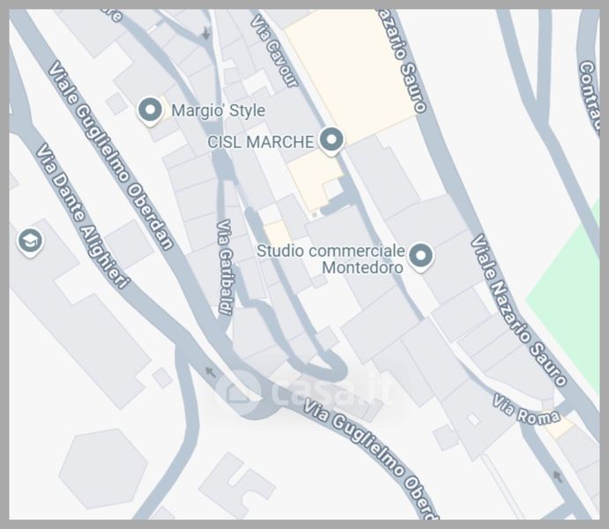The width and height of the screenshot is (609, 529).
Task: Select the Studio commerciale Montedoro pin
Action: 421,257
